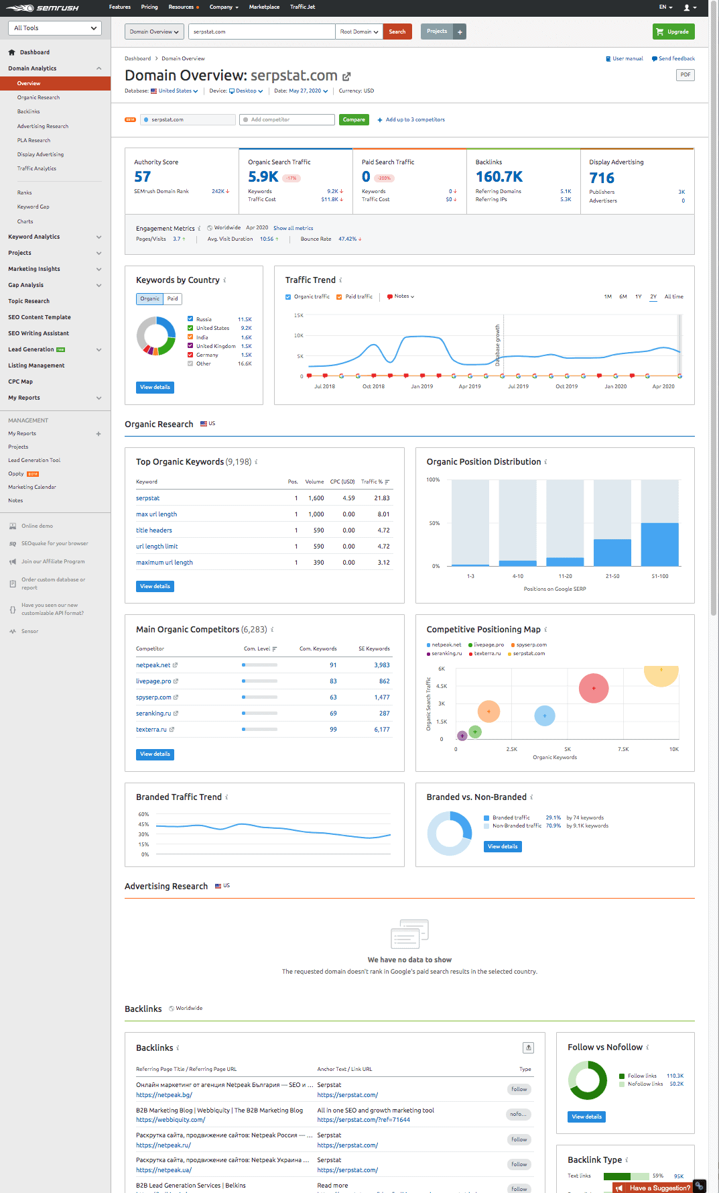Click the Have a Suggestion? widget

(653, 1188)
